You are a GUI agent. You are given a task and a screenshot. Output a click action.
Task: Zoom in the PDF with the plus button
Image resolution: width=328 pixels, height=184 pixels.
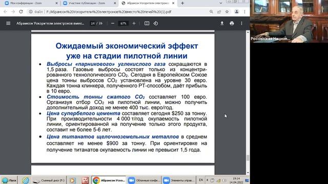click(x=134, y=24)
